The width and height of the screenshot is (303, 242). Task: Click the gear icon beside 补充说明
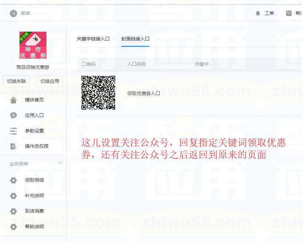click(x=13, y=196)
